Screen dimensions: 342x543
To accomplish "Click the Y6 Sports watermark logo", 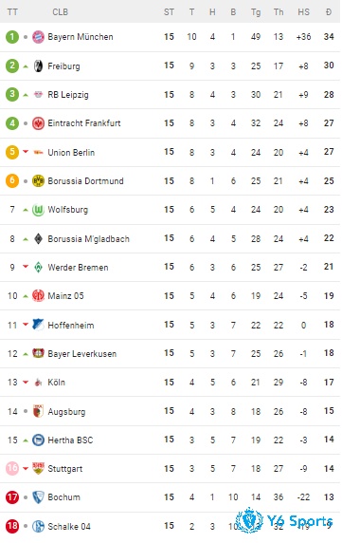I will (x=283, y=520).
